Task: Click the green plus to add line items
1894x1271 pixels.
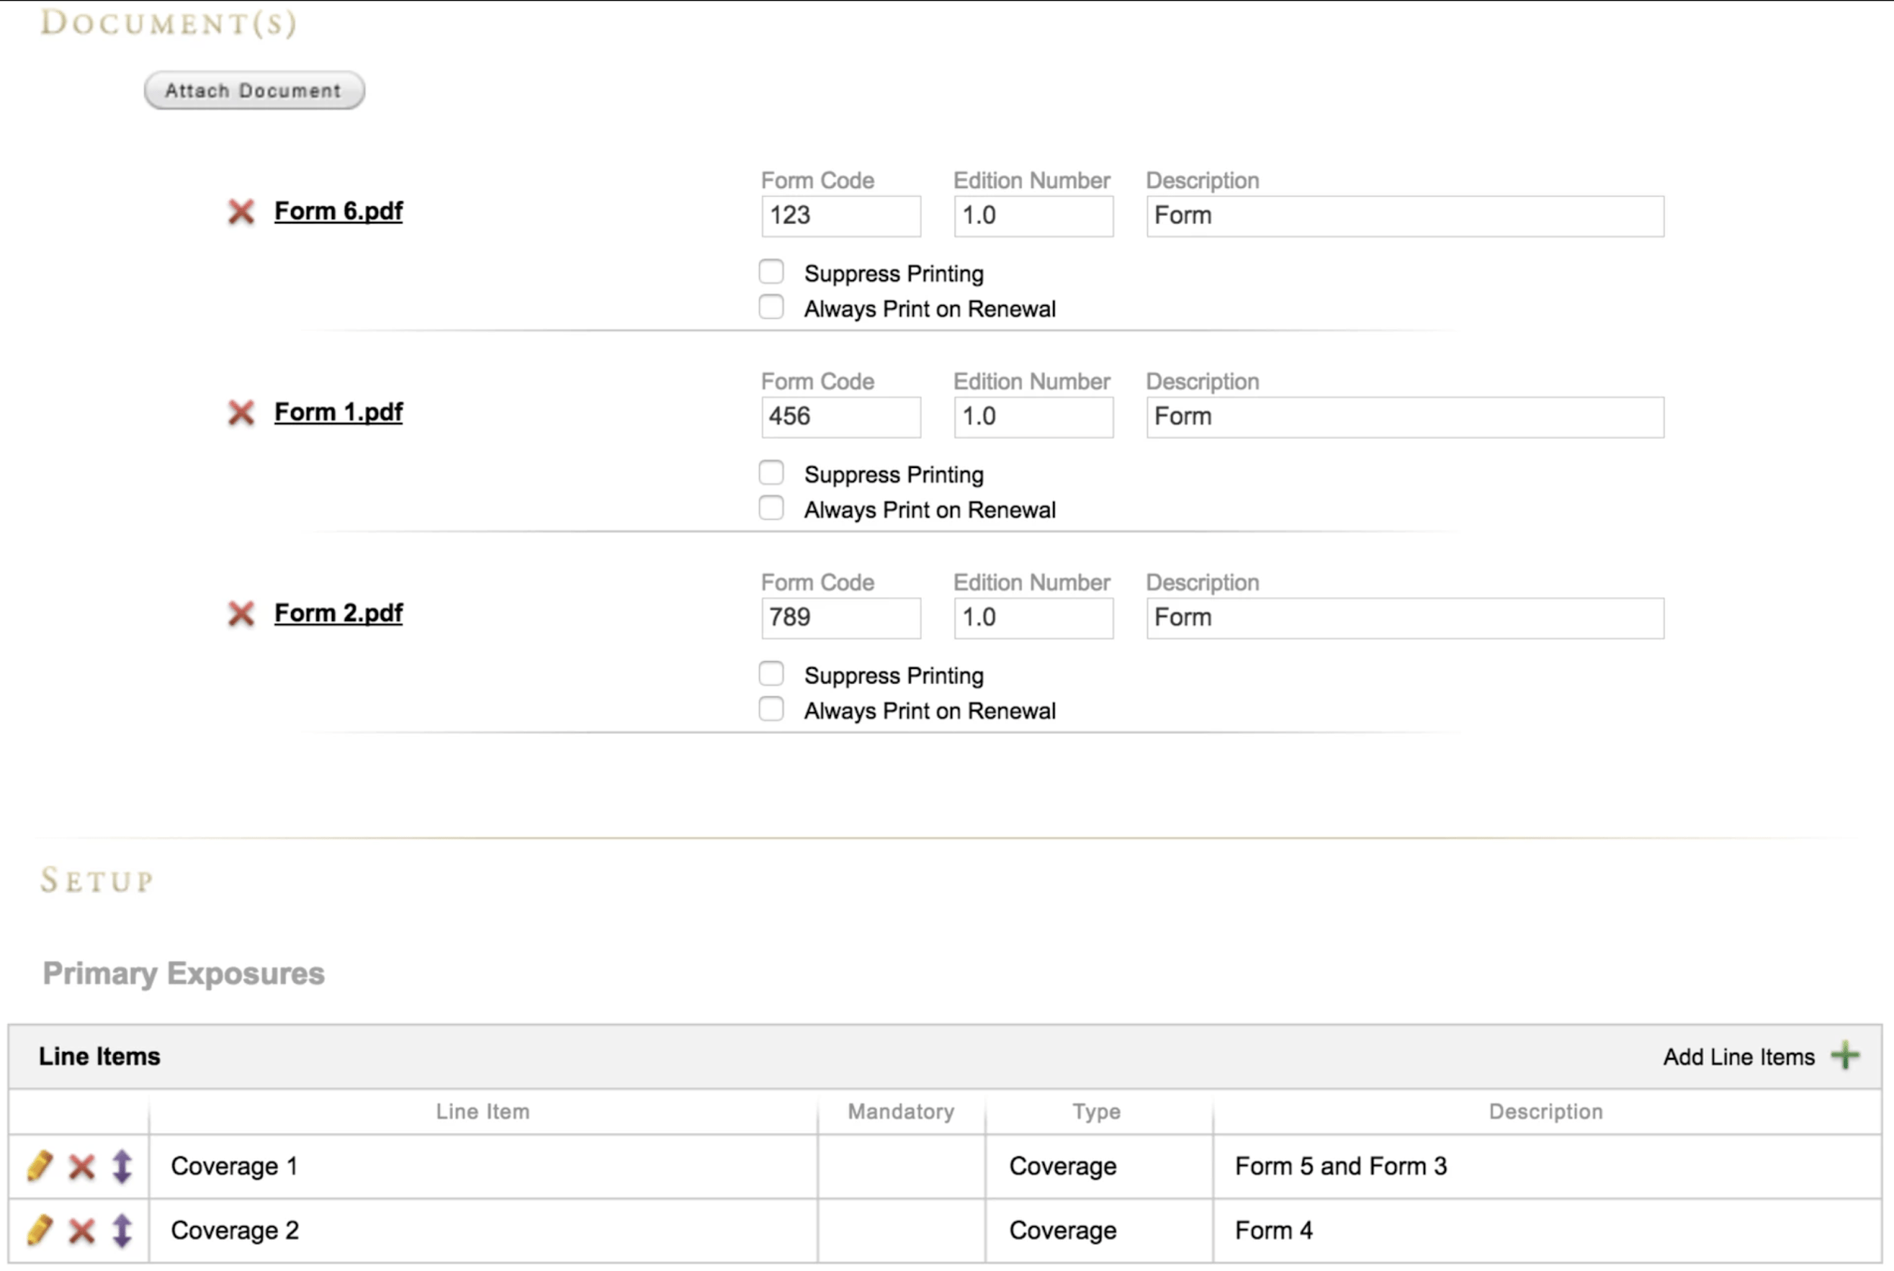Action: (1846, 1055)
